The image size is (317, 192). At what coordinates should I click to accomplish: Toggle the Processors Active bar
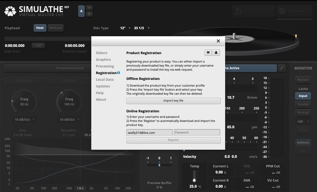point(48,68)
